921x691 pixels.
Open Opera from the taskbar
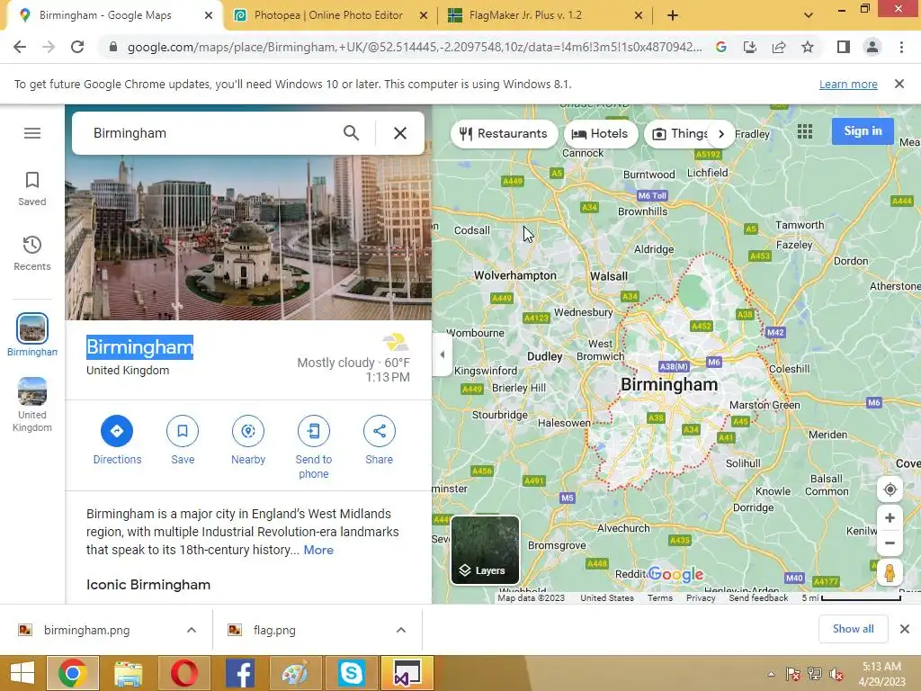(183, 673)
